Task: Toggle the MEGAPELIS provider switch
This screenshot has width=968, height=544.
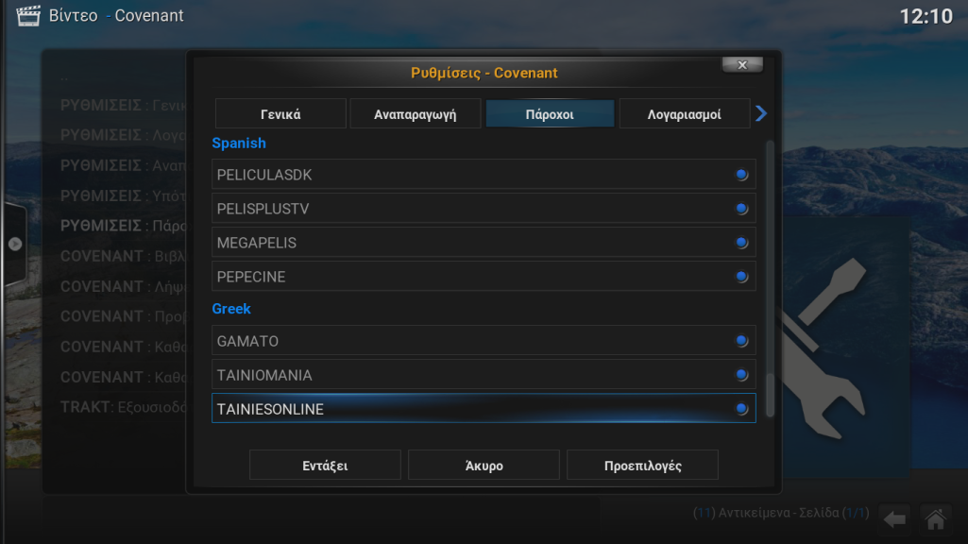Action: (742, 243)
